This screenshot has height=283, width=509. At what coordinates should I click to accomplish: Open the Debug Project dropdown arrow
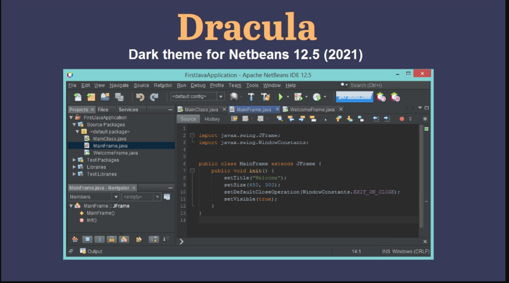click(306, 97)
